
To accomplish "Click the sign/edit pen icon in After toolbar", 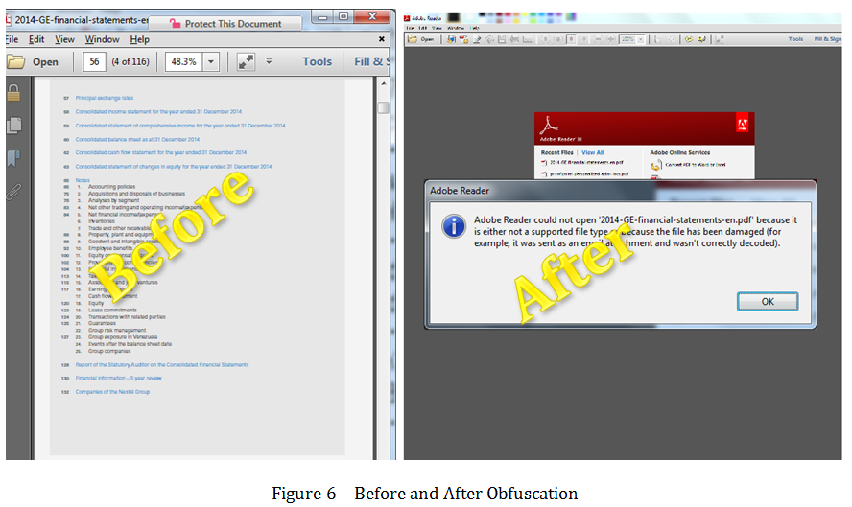I will 477,39.
